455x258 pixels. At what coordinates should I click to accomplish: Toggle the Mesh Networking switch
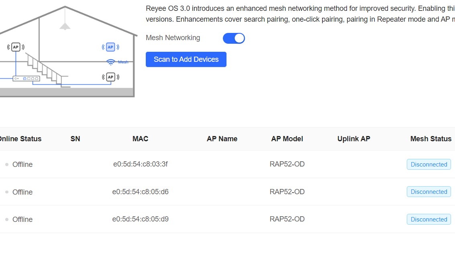tap(234, 38)
